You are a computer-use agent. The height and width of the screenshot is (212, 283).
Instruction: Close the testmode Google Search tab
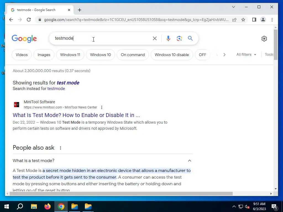69,10
